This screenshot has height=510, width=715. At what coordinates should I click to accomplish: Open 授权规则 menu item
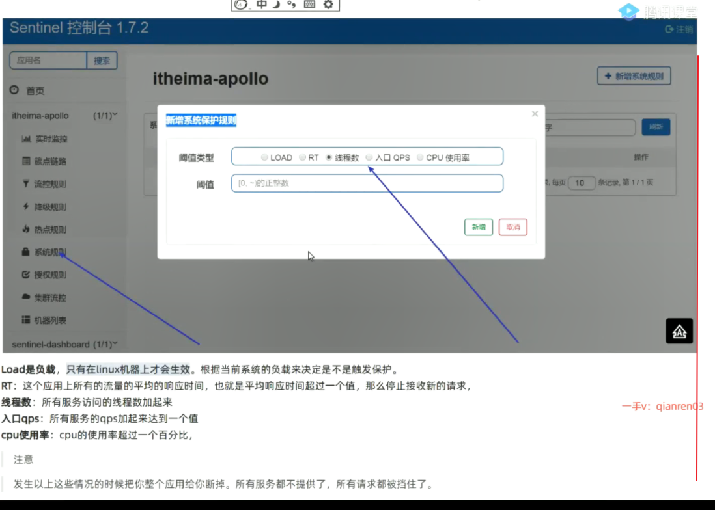click(x=50, y=275)
